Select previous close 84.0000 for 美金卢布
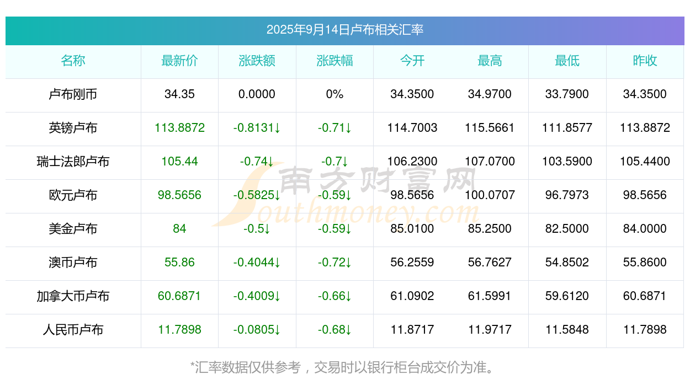 [x=645, y=229]
